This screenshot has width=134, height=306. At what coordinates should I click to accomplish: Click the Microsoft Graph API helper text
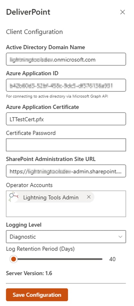57,96
